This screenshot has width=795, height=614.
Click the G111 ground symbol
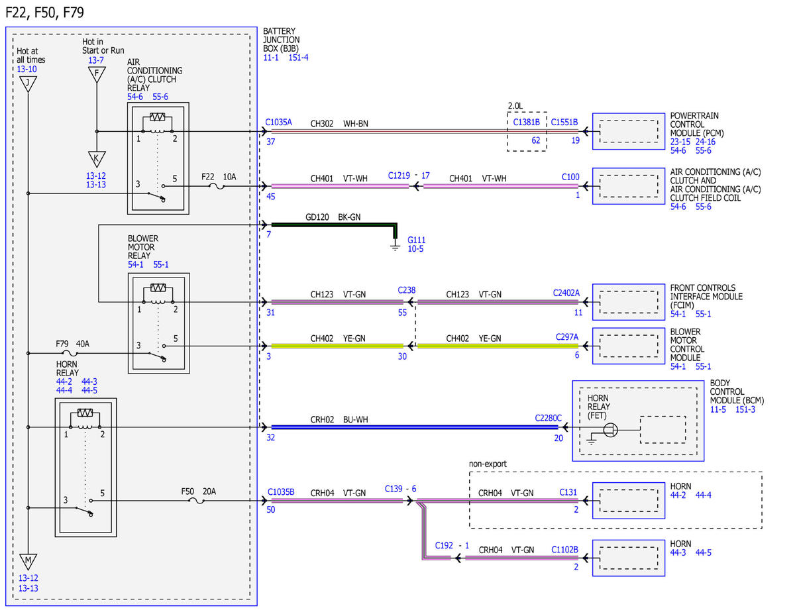pyautogui.click(x=396, y=248)
